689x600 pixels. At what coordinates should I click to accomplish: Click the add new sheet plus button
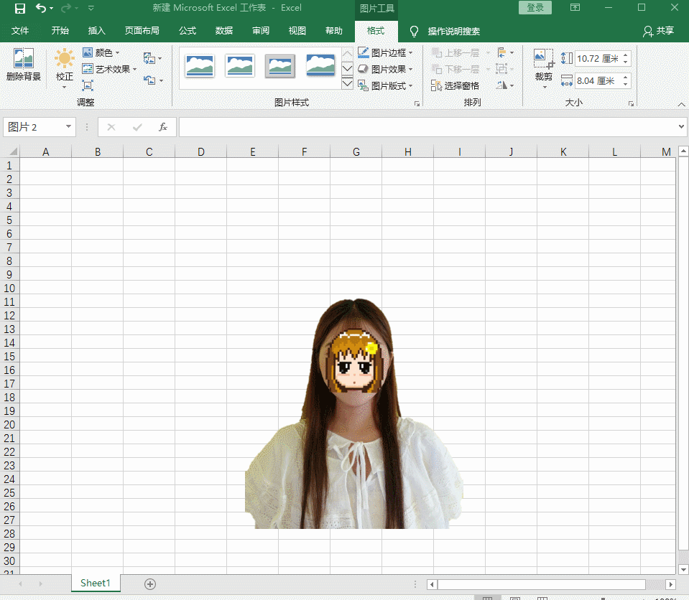coord(149,583)
